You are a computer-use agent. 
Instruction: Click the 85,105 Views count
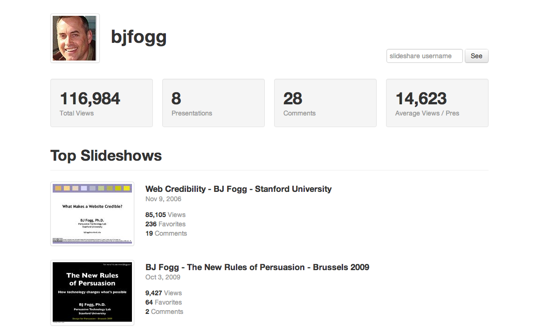pyautogui.click(x=166, y=215)
